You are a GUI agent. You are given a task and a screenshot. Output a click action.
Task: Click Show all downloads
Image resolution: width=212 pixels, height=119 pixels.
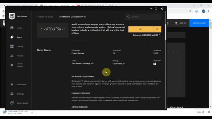[200, 112]
